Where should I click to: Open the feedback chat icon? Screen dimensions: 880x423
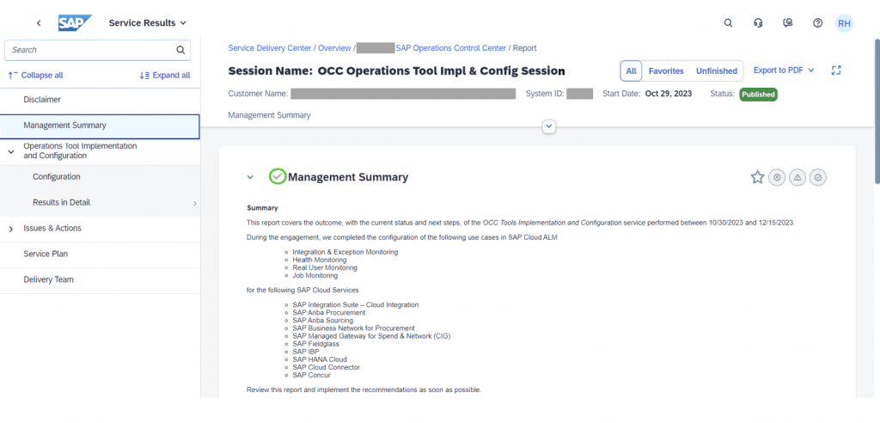click(788, 23)
